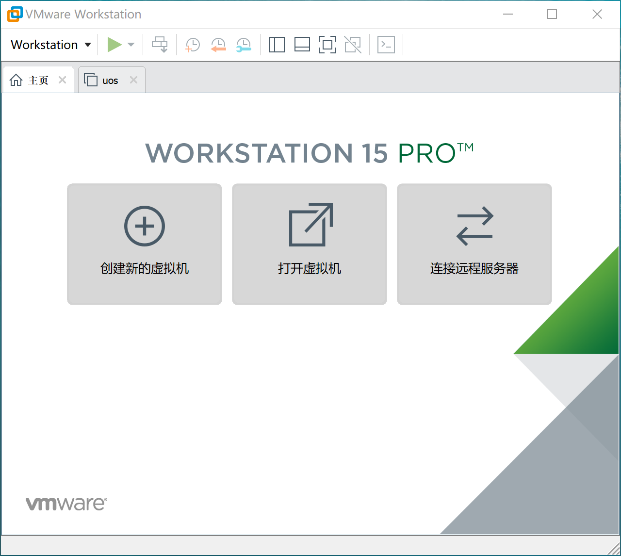Maximize the VMware Workstation window
This screenshot has width=621, height=556.
coord(552,14)
